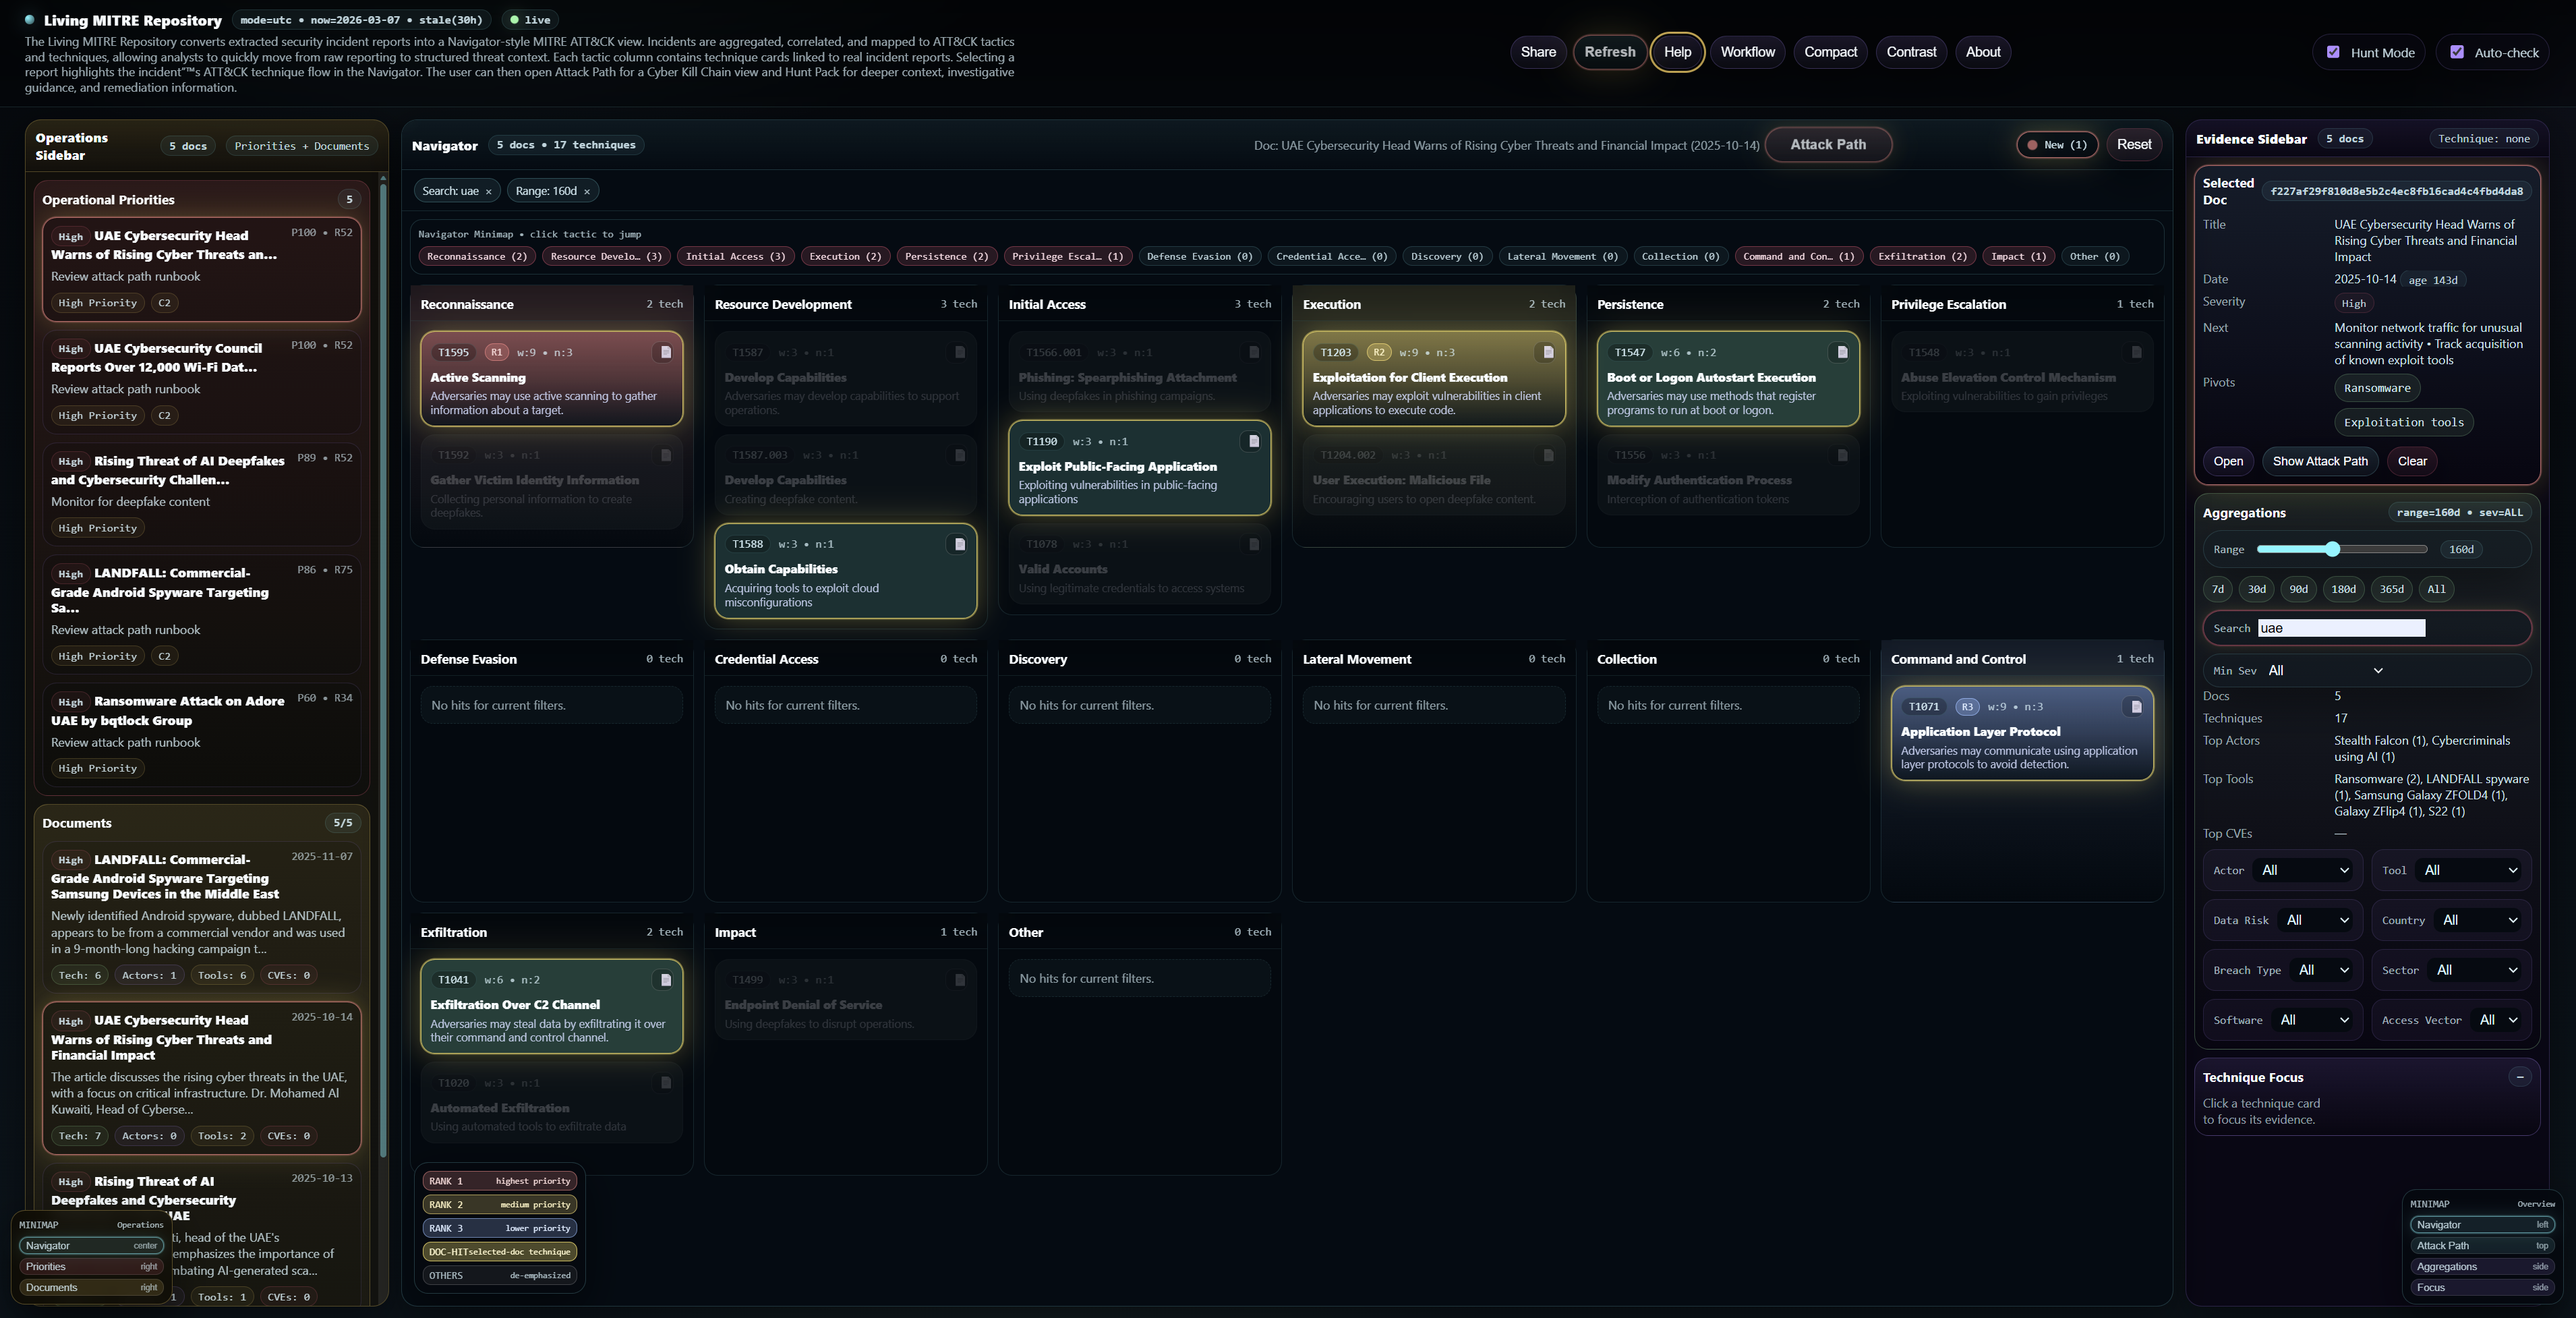Click the document icon on T1547 Boot or Logon Autostart Execution
Viewport: 2576px width, 1318px height.
point(1841,352)
